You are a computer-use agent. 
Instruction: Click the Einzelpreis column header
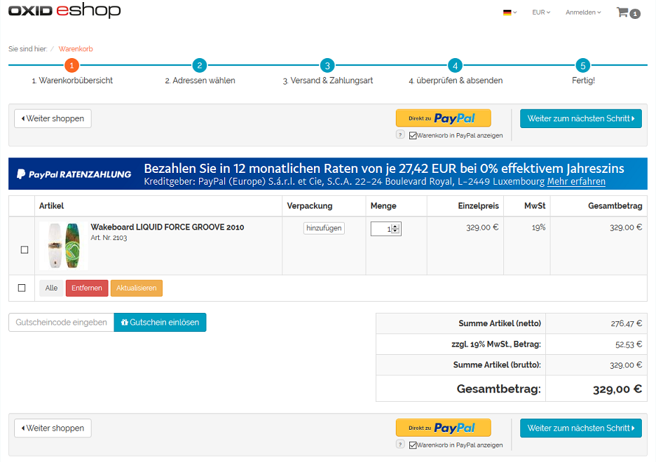click(478, 206)
